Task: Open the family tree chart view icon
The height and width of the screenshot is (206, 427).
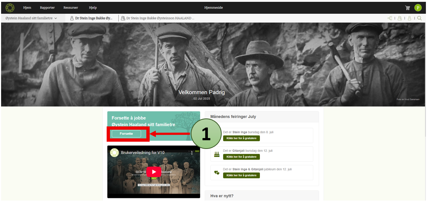Action: point(390,18)
